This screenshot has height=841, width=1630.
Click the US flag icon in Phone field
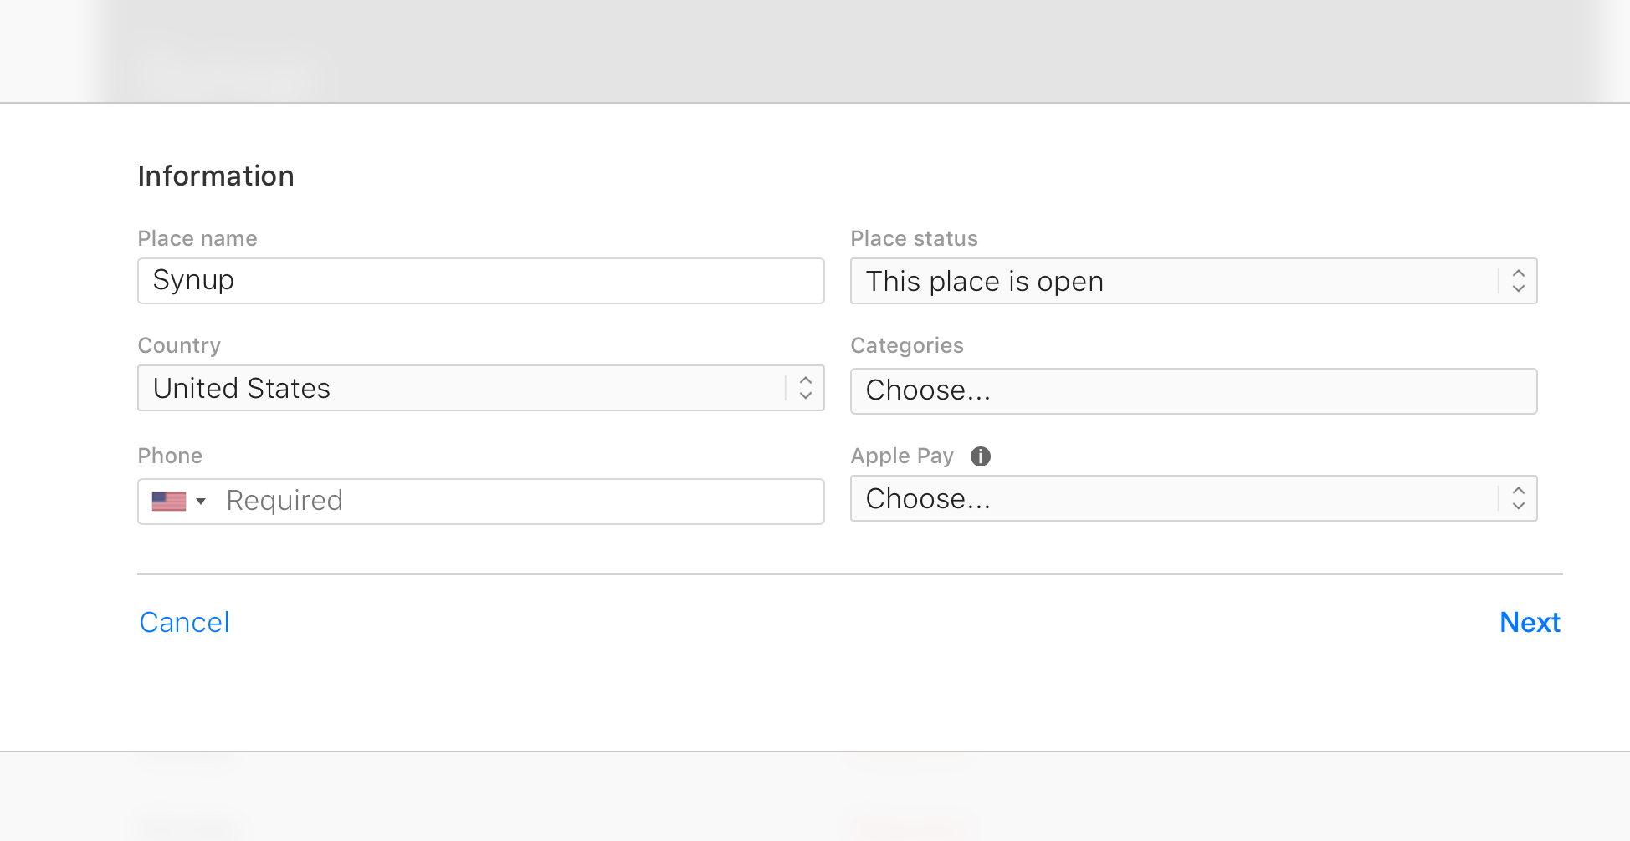pyautogui.click(x=168, y=502)
